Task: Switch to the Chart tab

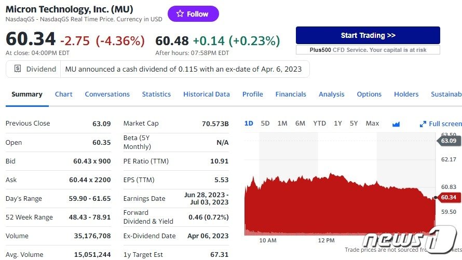Action: [64, 94]
